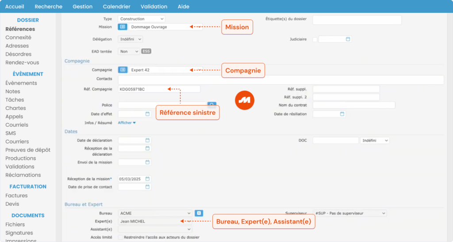453x242 pixels.
Task: Click the Réf. suppl. 2 field
Action: (x=346, y=97)
